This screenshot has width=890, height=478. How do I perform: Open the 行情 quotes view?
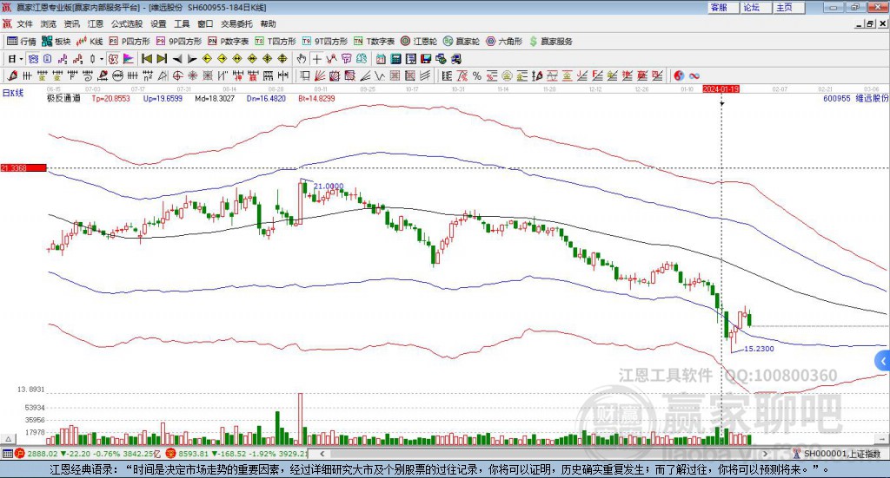(x=22, y=42)
